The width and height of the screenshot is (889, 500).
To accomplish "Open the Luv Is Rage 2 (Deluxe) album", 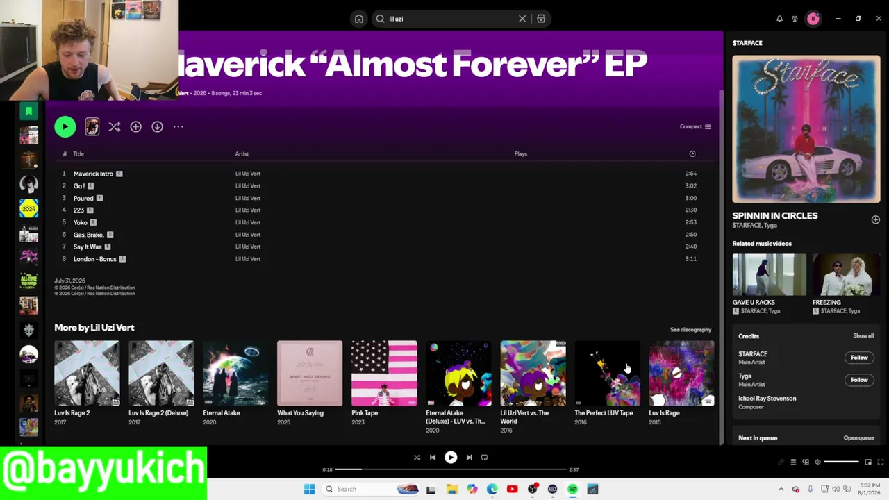I will point(161,373).
